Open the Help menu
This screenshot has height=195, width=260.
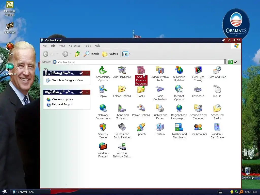coord(97,46)
